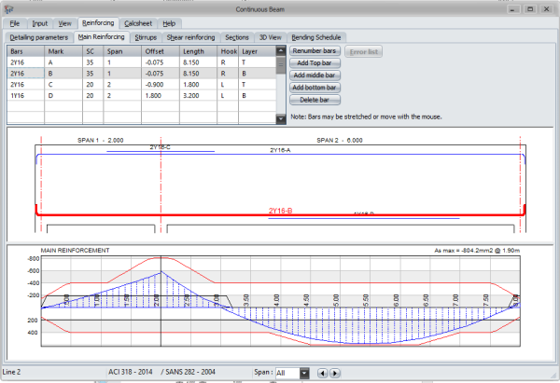The height and width of the screenshot is (383, 560).
Task: Click the previous span arrow button
Action: (x=322, y=373)
